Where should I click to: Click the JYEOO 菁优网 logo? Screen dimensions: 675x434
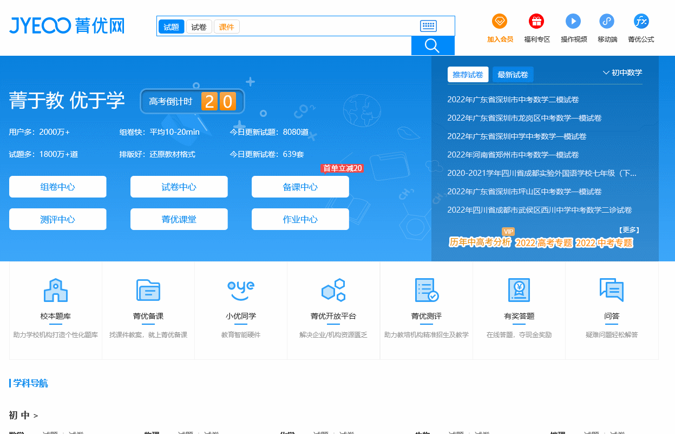click(x=67, y=25)
